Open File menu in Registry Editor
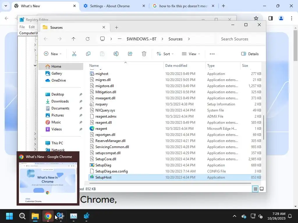 [22, 27]
